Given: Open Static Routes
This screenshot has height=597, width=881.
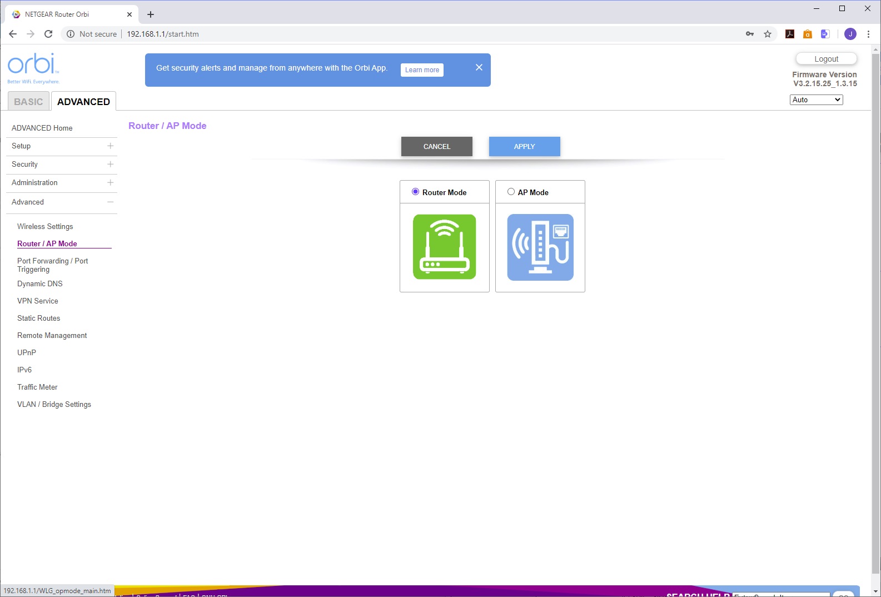Looking at the screenshot, I should pyautogui.click(x=39, y=318).
